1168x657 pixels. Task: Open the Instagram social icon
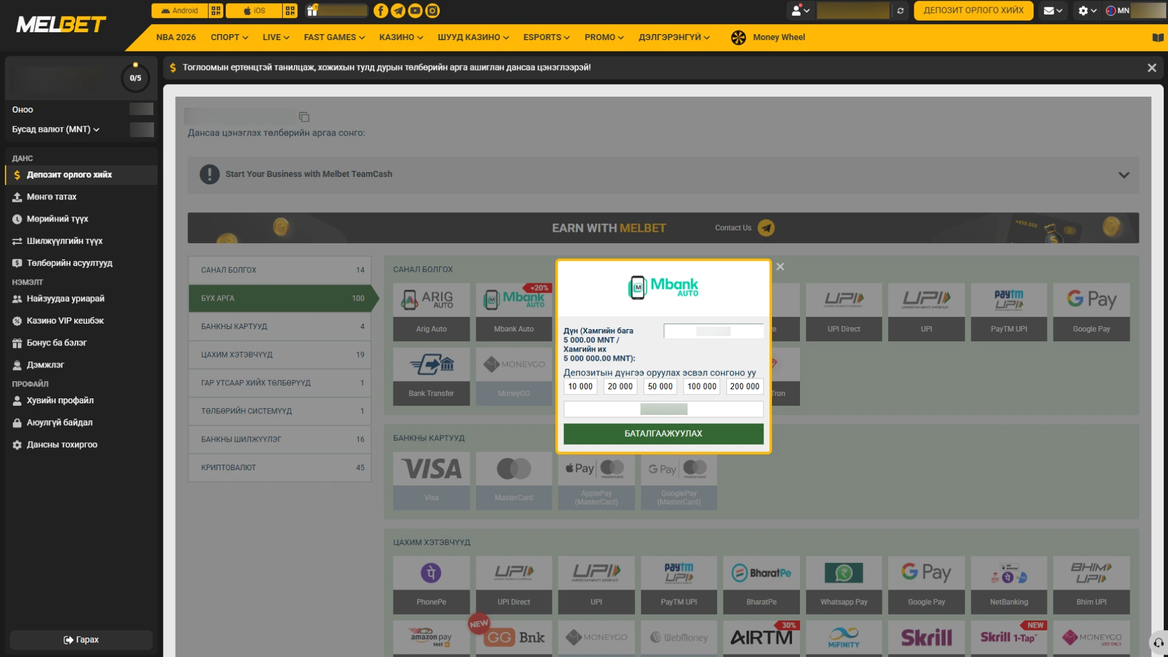[x=432, y=10]
